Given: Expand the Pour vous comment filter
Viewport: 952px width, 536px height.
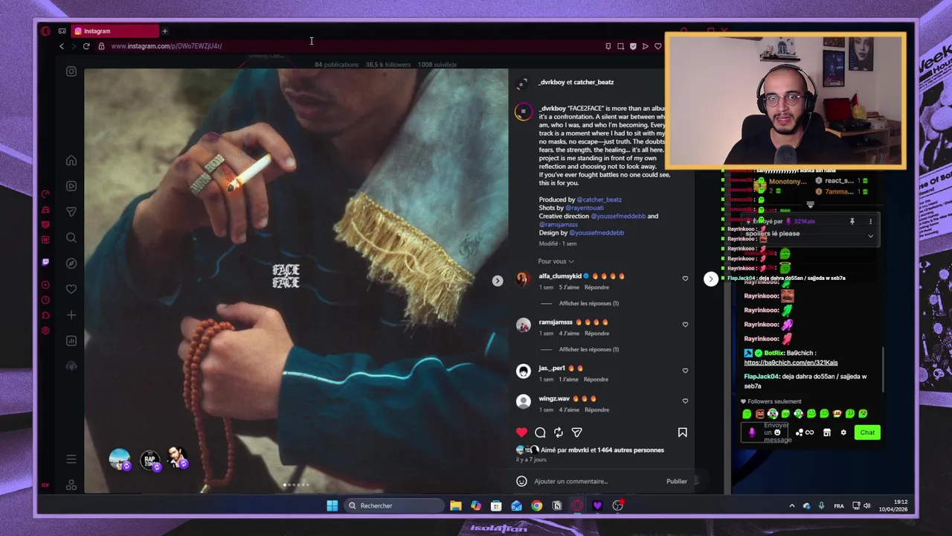Looking at the screenshot, I should pos(556,261).
